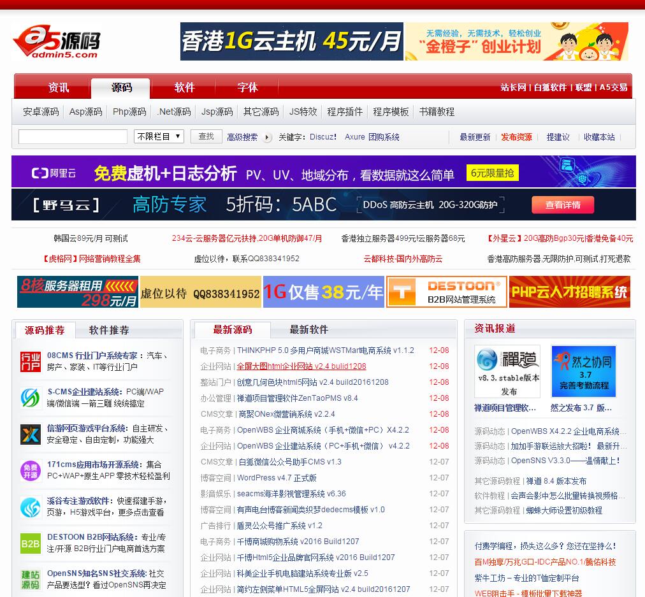Open the Php源码 category

[129, 112]
